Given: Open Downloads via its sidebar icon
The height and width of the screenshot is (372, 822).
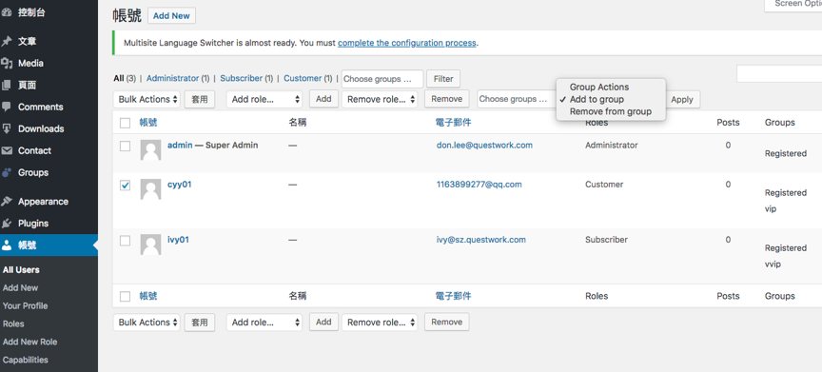Looking at the screenshot, I should (x=7, y=128).
